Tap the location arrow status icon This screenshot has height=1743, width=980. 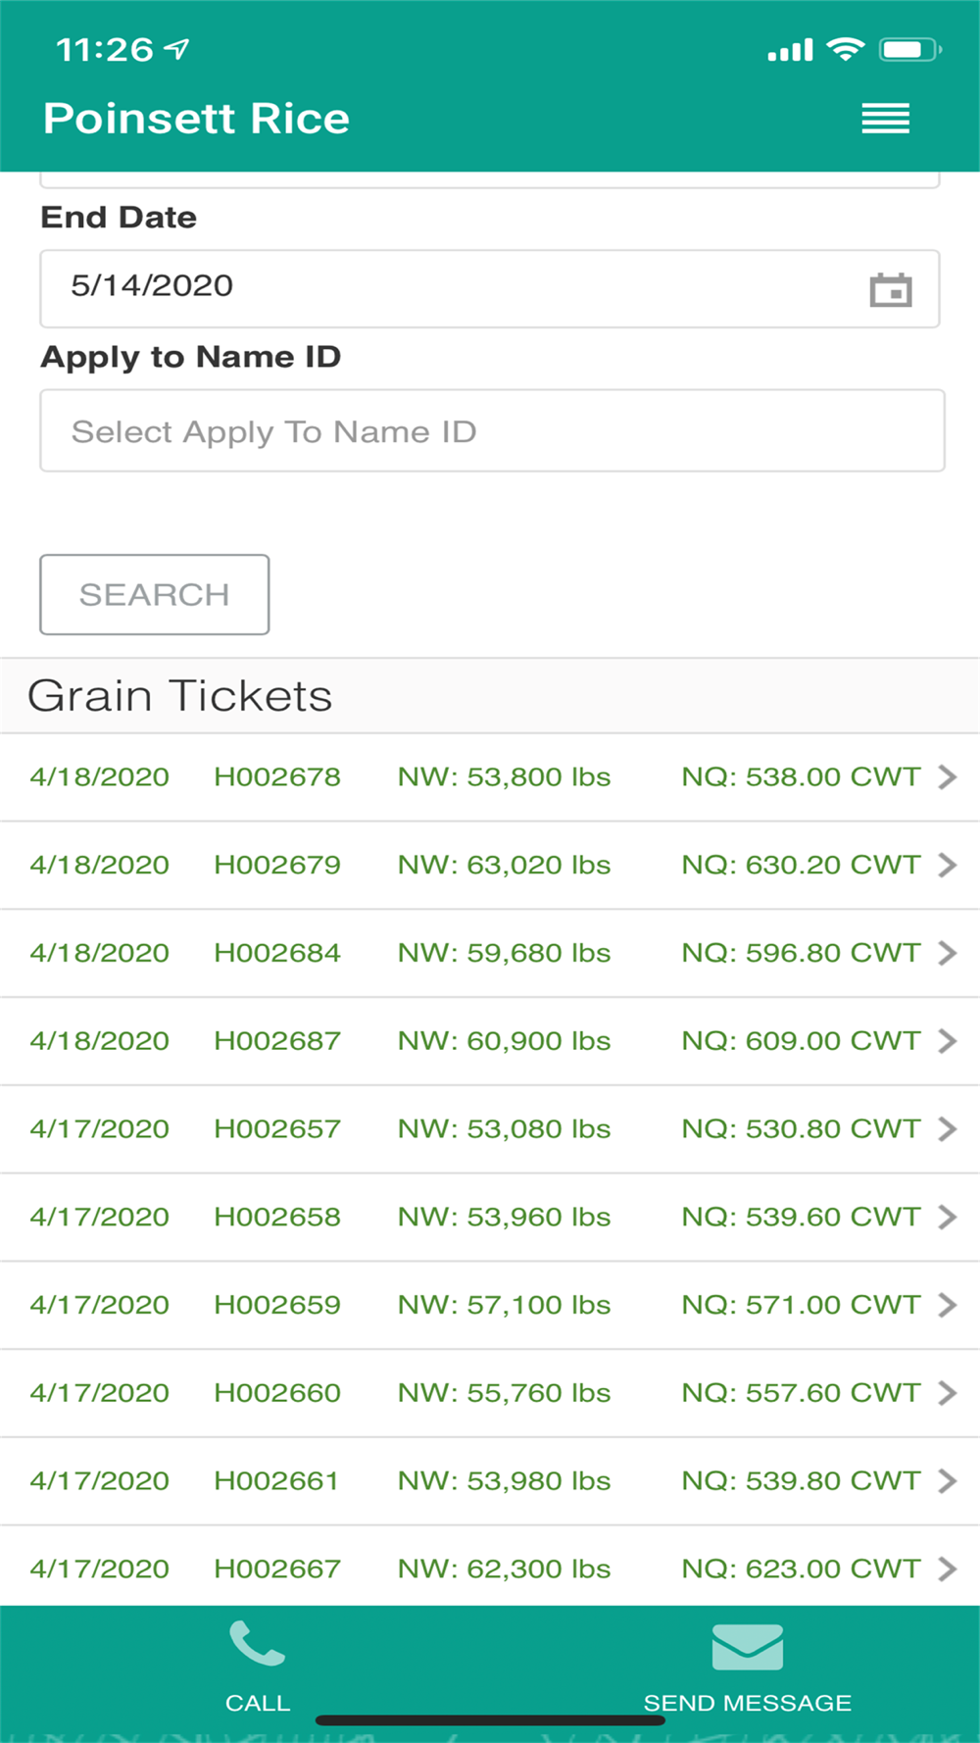pyautogui.click(x=176, y=49)
